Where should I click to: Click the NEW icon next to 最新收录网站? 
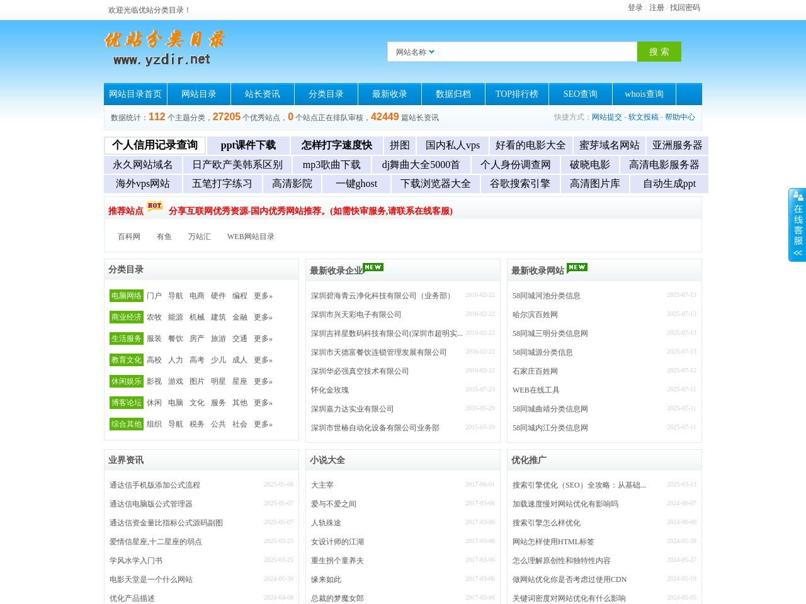click(577, 267)
